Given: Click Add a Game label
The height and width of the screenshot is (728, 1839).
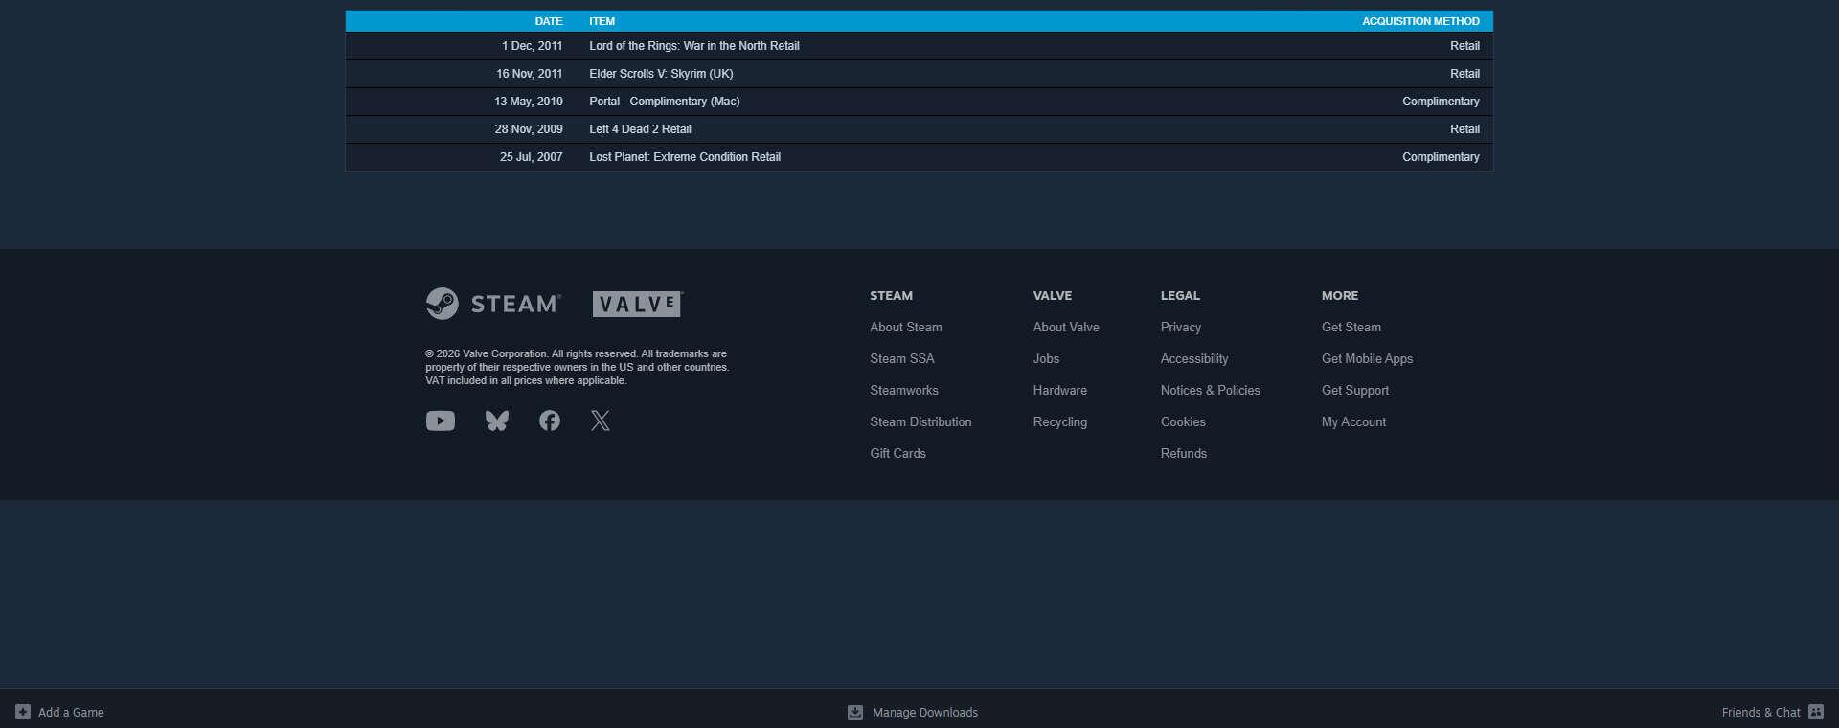Looking at the screenshot, I should point(71,713).
